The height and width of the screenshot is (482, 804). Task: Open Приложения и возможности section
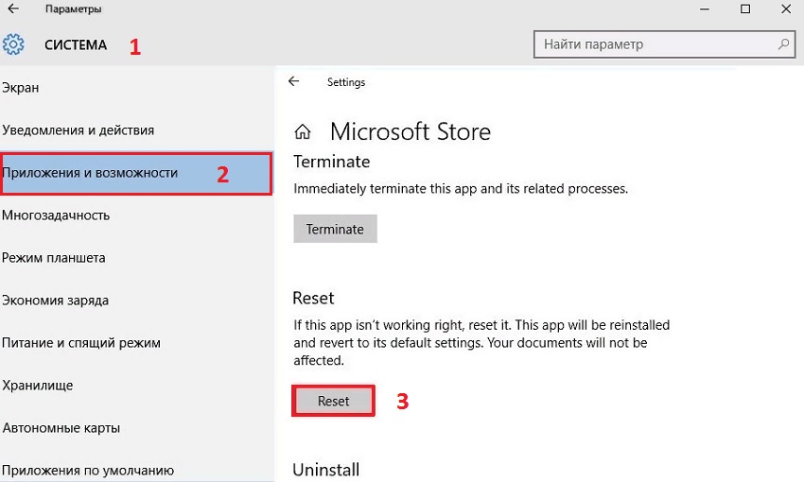coord(136,173)
